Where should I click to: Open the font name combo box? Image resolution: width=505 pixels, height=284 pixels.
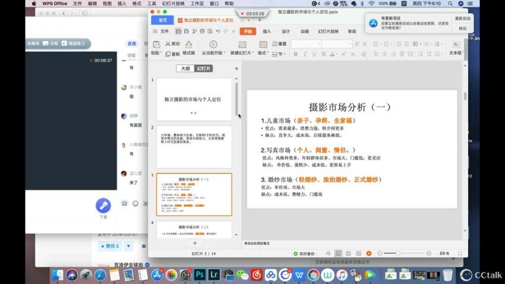[307, 44]
